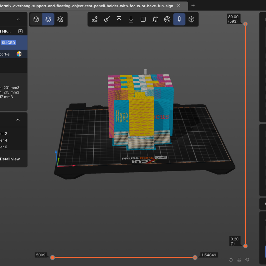
Task: Click the right handle of the horizontal move slider
Action: coord(195,257)
